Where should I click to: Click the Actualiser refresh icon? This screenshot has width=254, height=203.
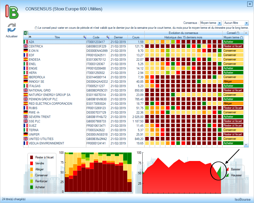click(12, 27)
